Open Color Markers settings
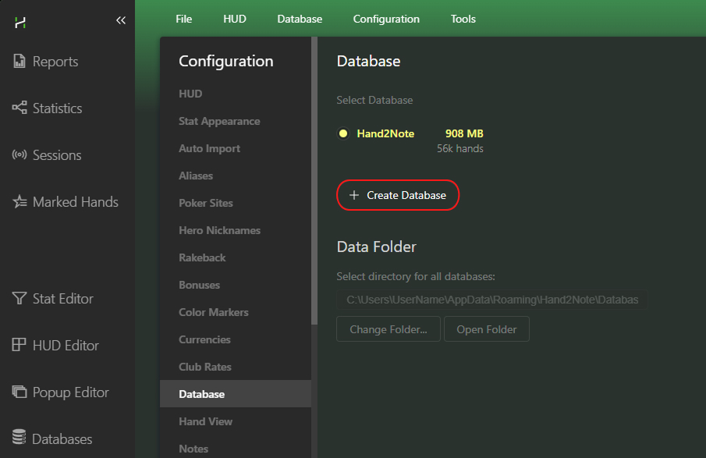This screenshot has height=458, width=706. coord(236,312)
